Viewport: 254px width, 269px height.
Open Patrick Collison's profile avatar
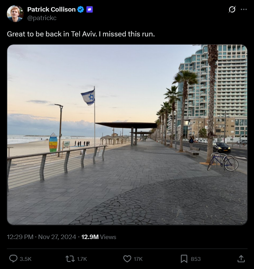(x=15, y=14)
